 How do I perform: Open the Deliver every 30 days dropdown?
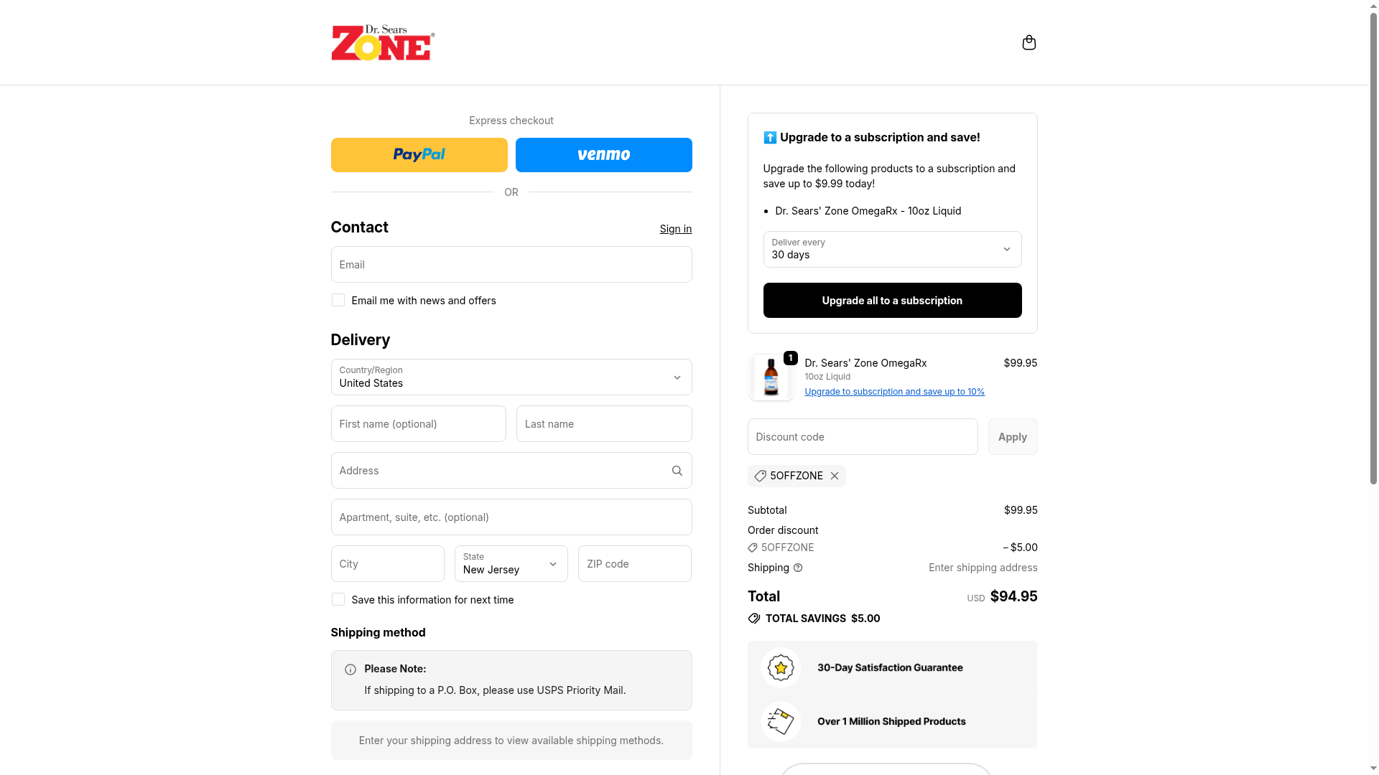point(891,250)
